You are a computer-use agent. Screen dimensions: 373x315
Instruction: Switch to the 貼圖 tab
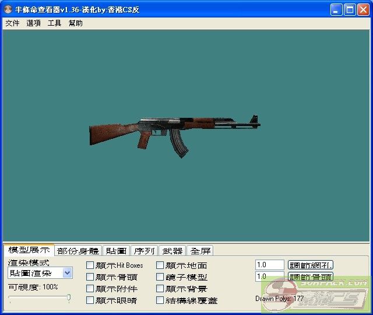tap(116, 251)
